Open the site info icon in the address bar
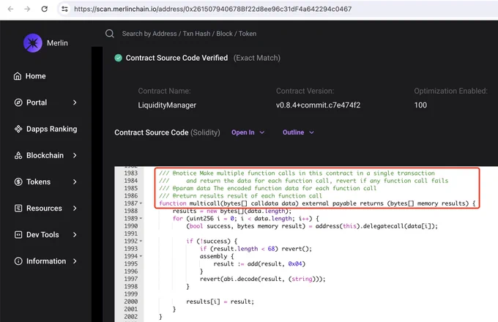Image resolution: width=498 pixels, height=322 pixels. [x=64, y=9]
